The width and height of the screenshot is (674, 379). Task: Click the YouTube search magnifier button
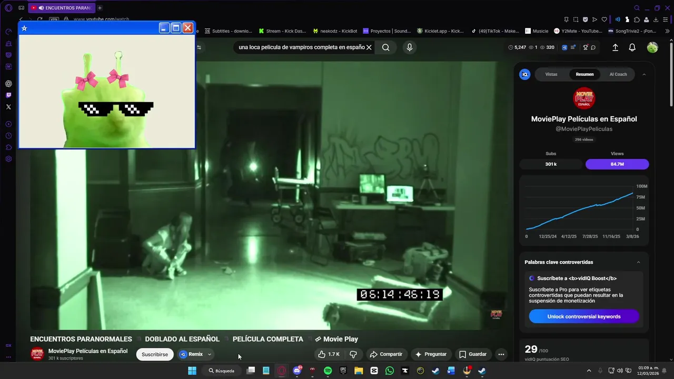(x=386, y=47)
